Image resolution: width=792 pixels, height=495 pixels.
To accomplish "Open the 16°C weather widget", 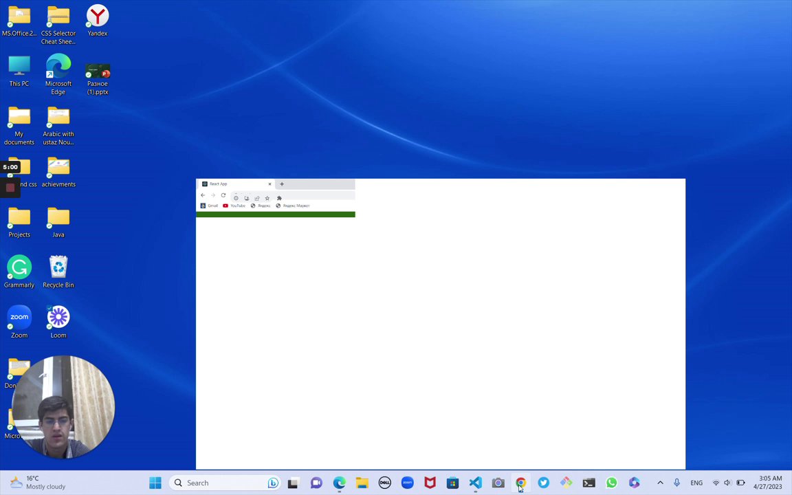I will (x=38, y=483).
